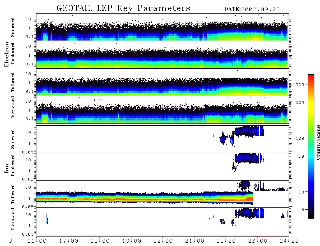Click the Electron Duskward spectrogram panel
320x246 pixels.
point(163,55)
